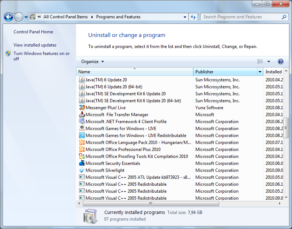
Task: Click All Control Panel Items breadcrumb segment
Action: tap(65, 17)
